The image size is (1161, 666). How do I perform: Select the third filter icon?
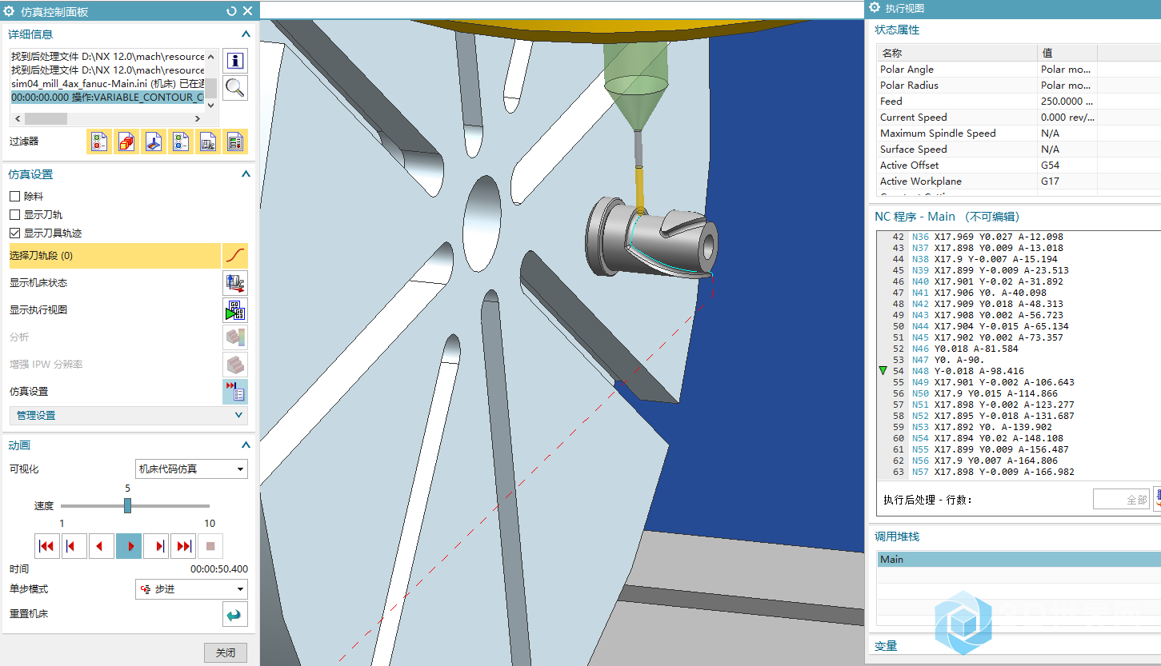[154, 142]
